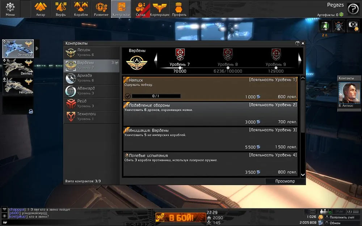Viewport: 362px width, 226px height.
Task: Click the В БОЙ! battle button
Action: tap(181, 217)
